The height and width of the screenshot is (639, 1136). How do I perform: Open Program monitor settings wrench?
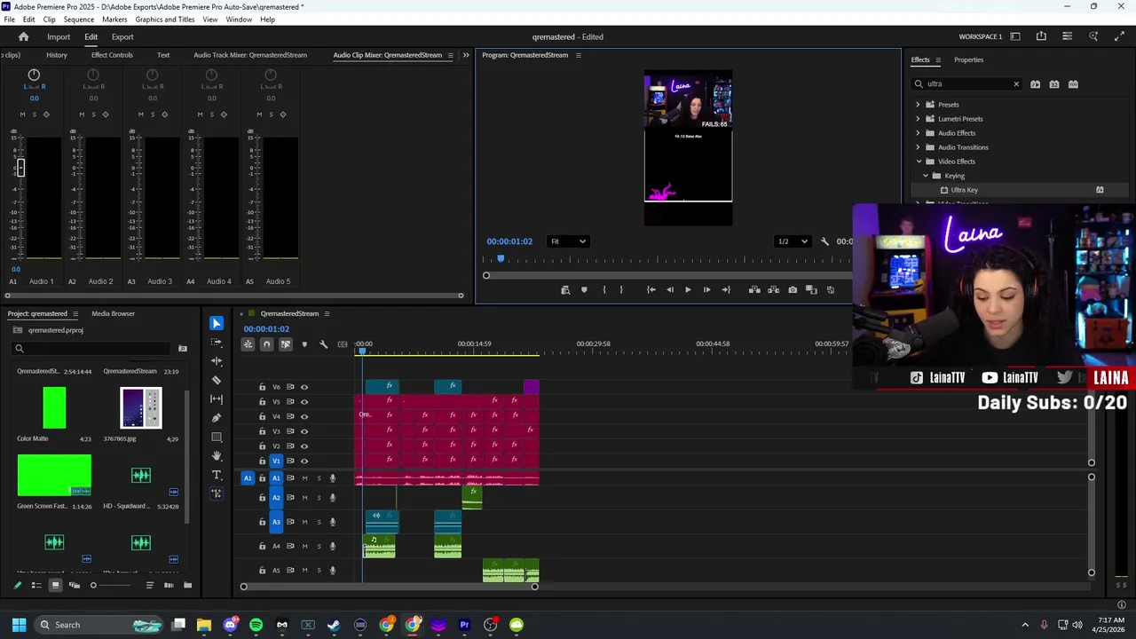point(824,241)
